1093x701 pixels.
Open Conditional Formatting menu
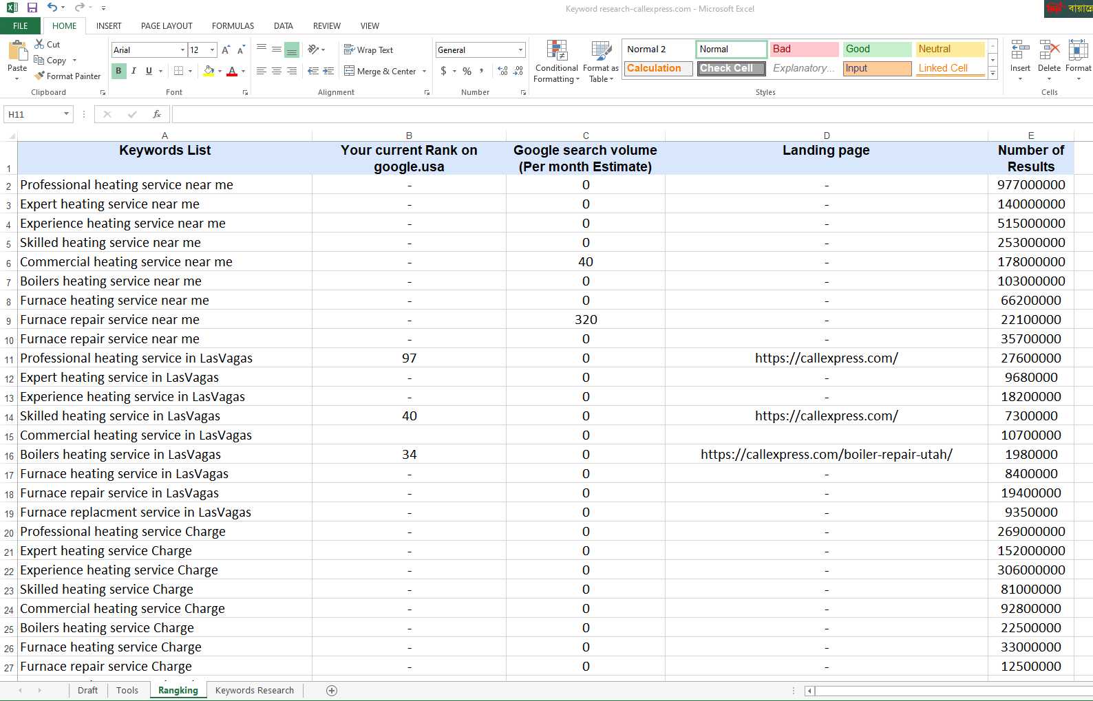coord(557,62)
